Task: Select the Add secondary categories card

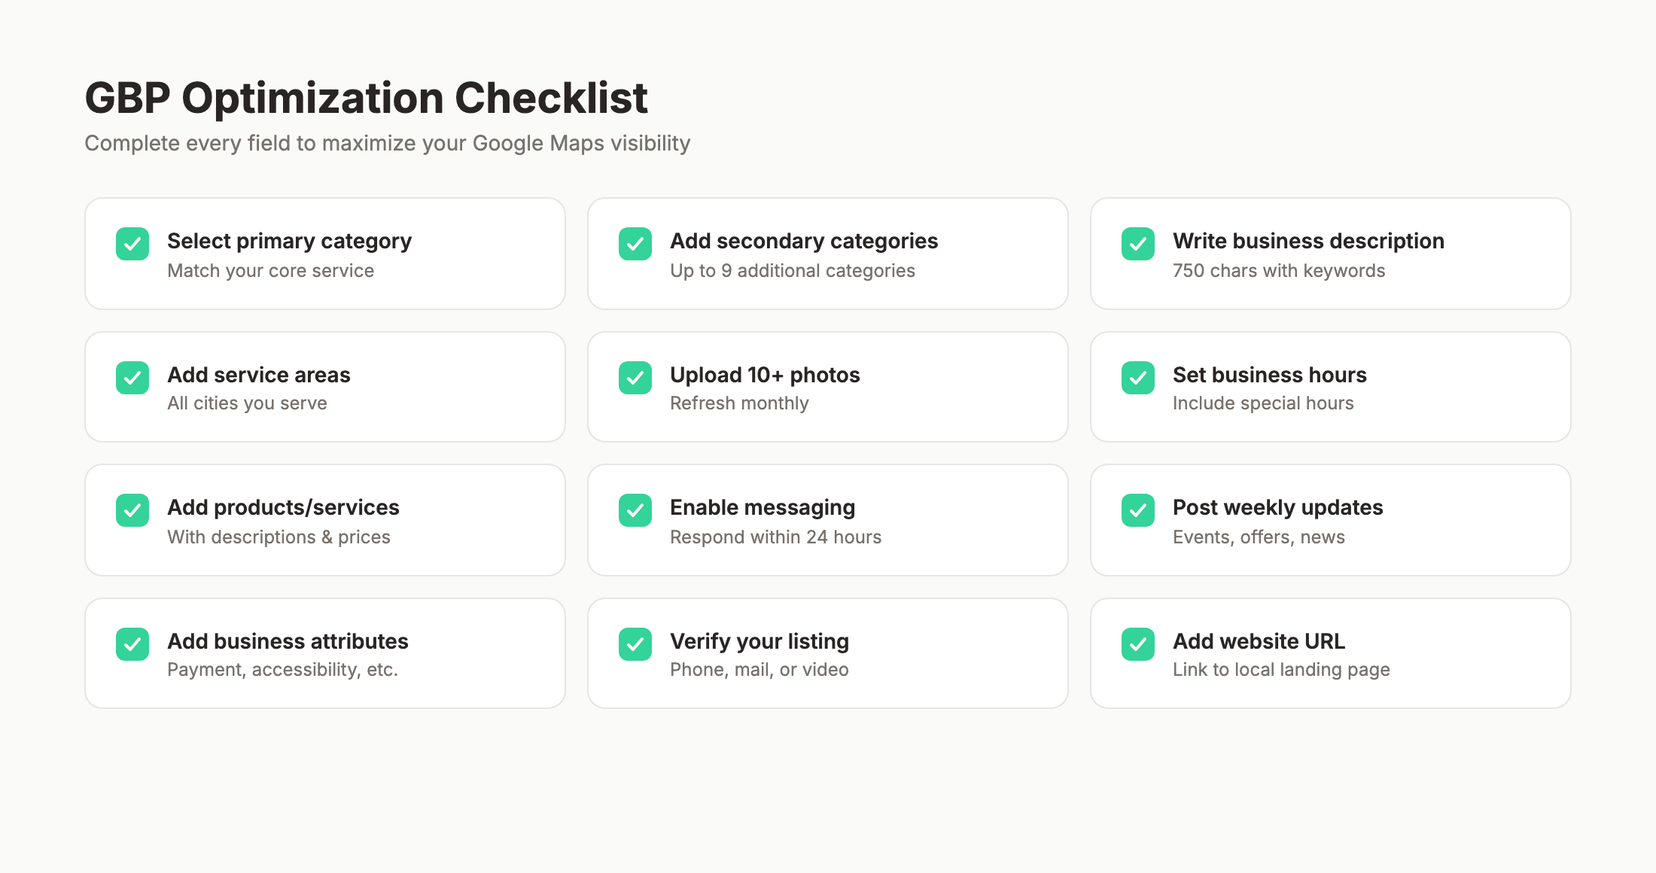Action: 828,254
